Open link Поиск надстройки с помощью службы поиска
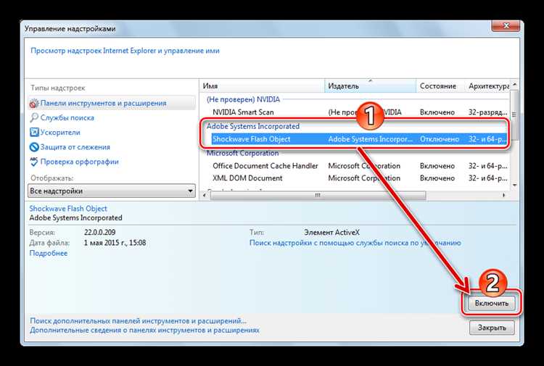Viewport: 544px width, 366px height. 355,243
